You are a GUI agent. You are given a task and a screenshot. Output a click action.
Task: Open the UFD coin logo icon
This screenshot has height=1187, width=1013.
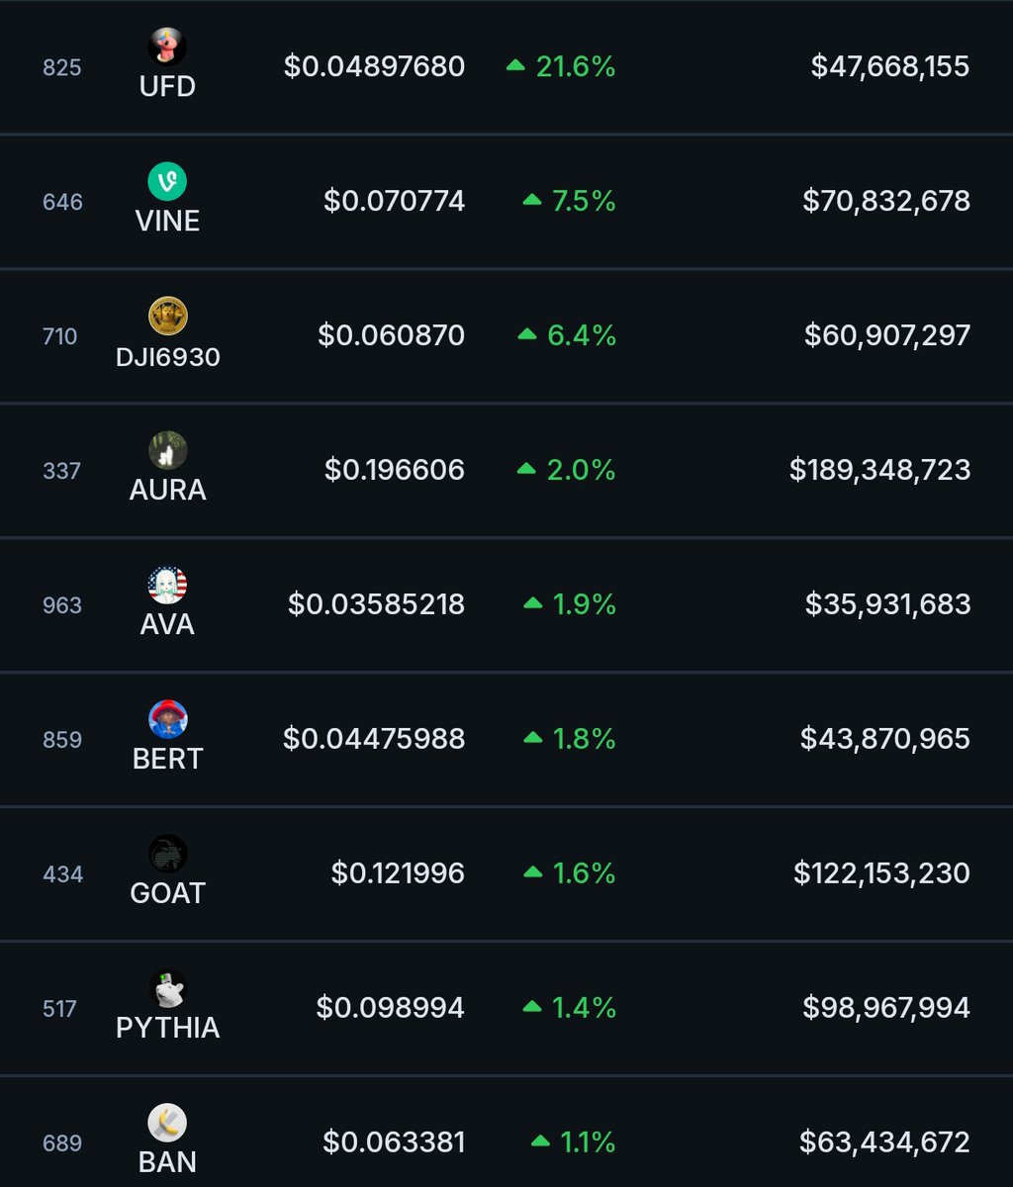pos(167,46)
